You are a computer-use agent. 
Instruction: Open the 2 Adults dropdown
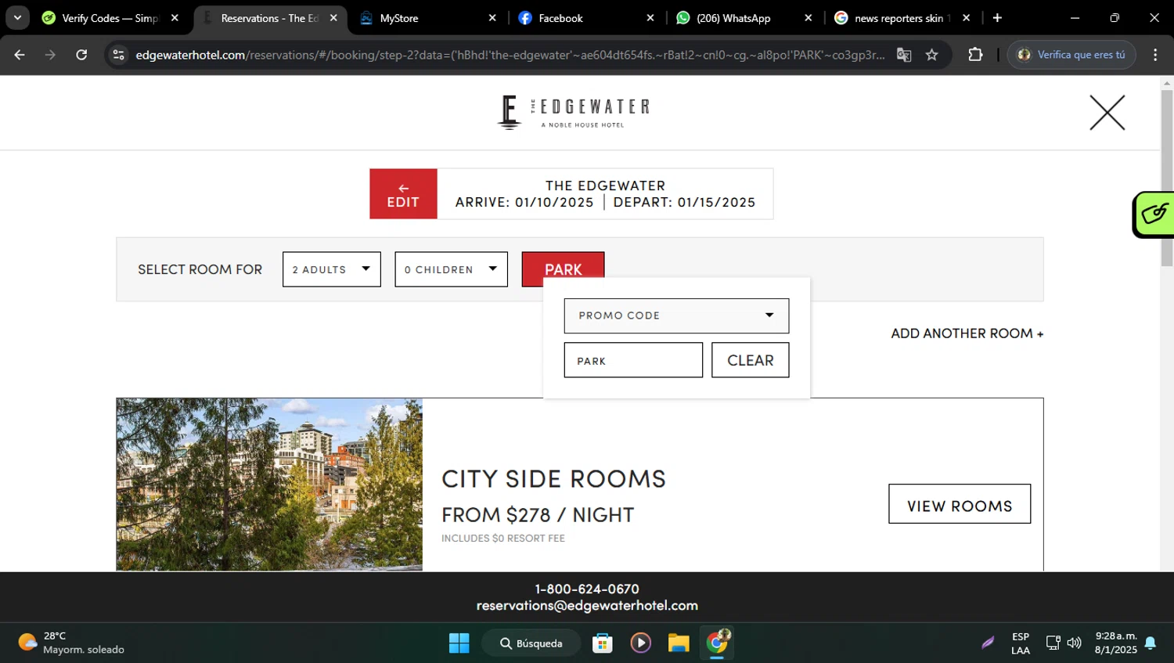click(x=332, y=269)
